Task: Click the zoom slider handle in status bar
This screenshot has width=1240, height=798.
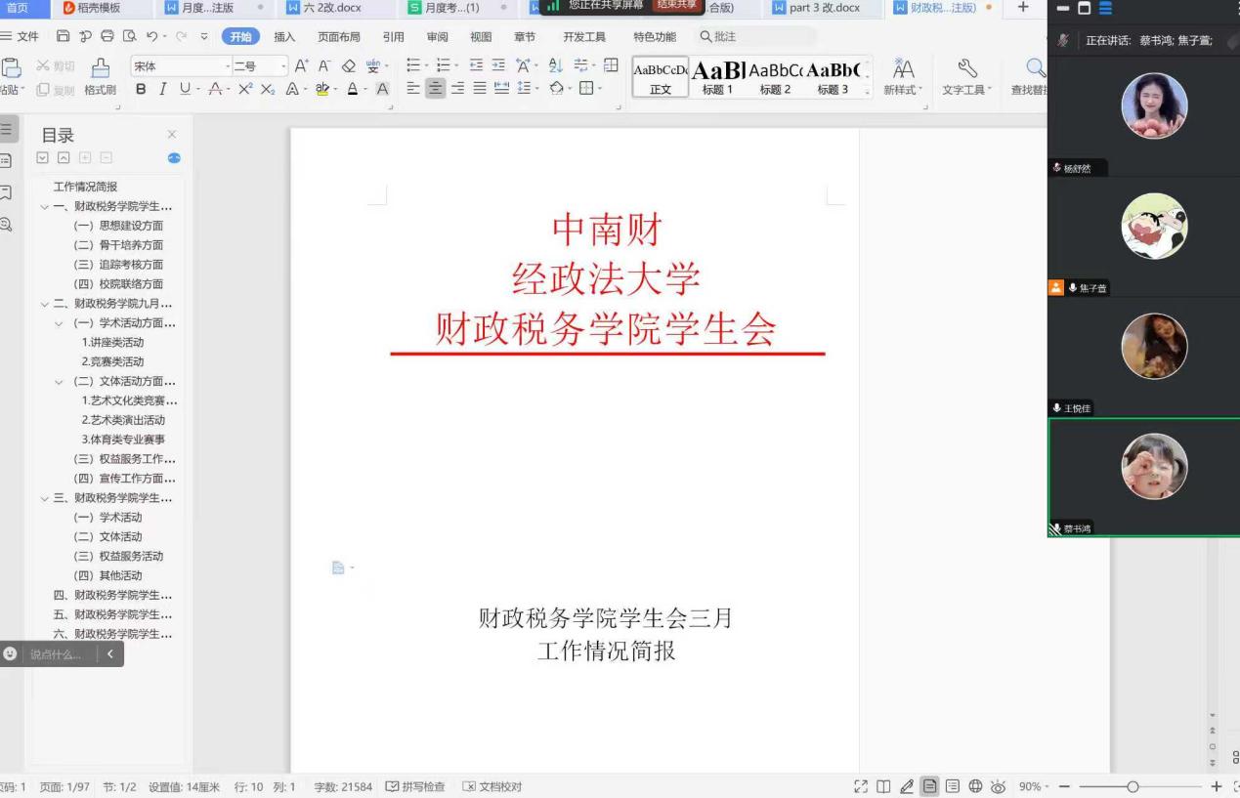Action: tap(1133, 786)
